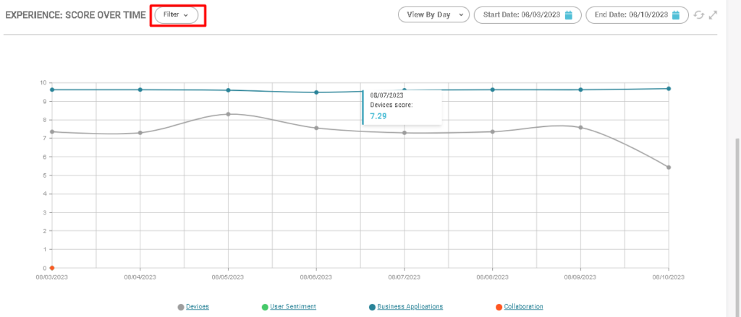Open the Filter dropdown
Screen dimensions: 741x317
tap(176, 15)
